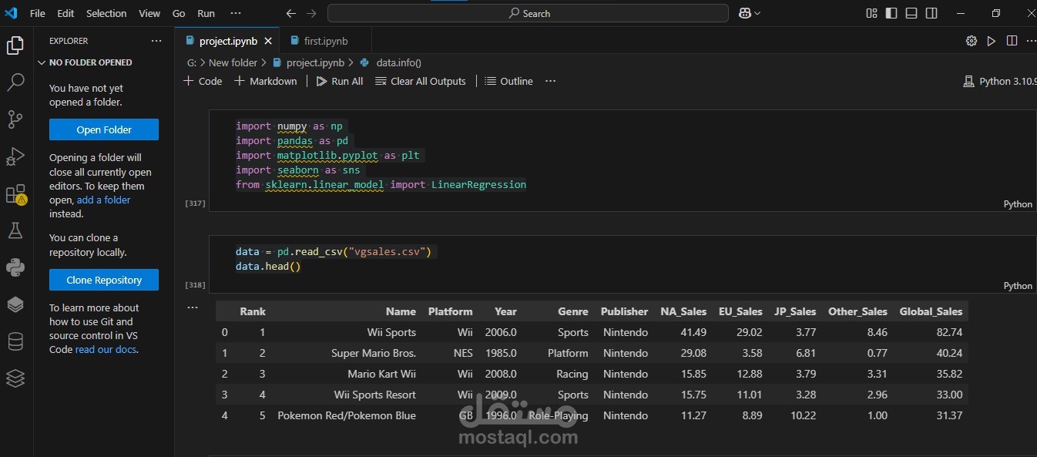The height and width of the screenshot is (457, 1037).
Task: Restore down the VS Code window
Action: (995, 13)
